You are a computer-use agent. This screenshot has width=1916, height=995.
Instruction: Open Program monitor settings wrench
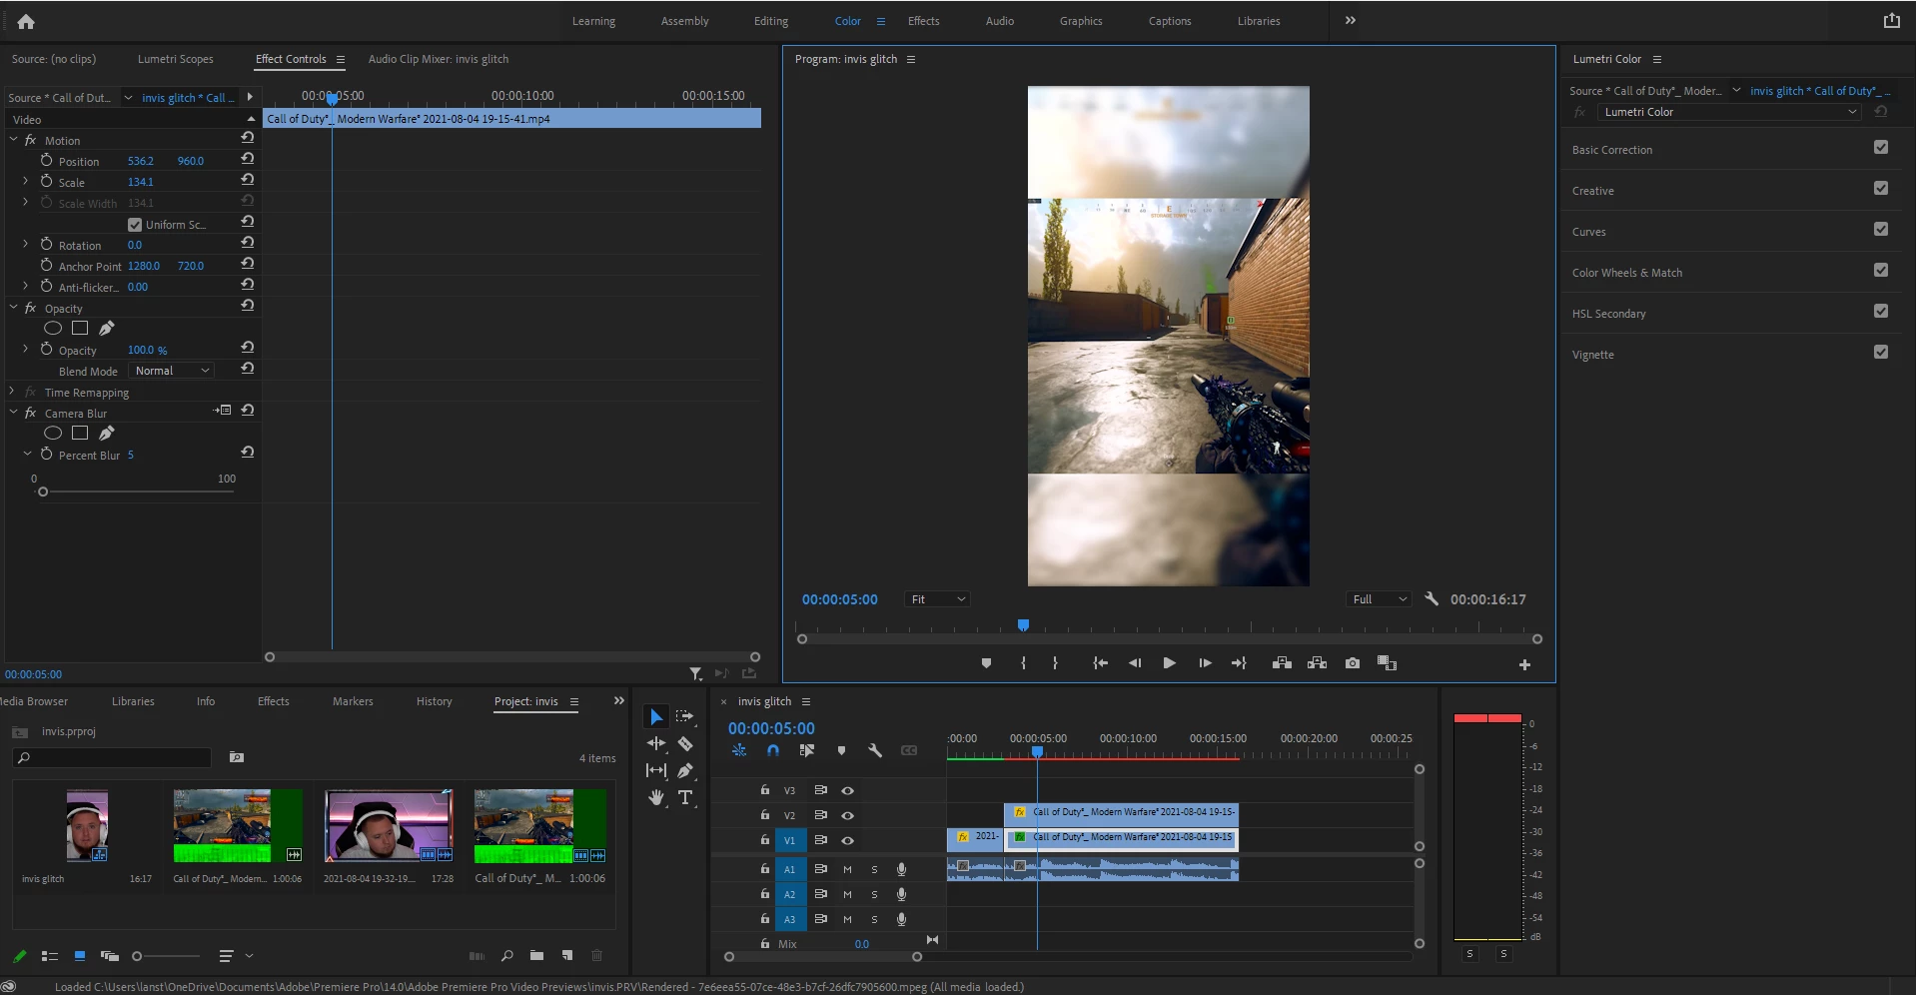1432,599
